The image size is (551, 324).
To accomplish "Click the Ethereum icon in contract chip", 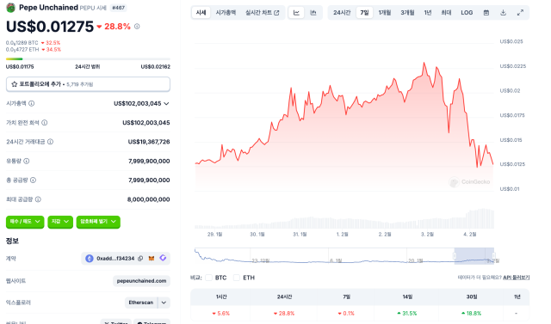I will pos(90,259).
